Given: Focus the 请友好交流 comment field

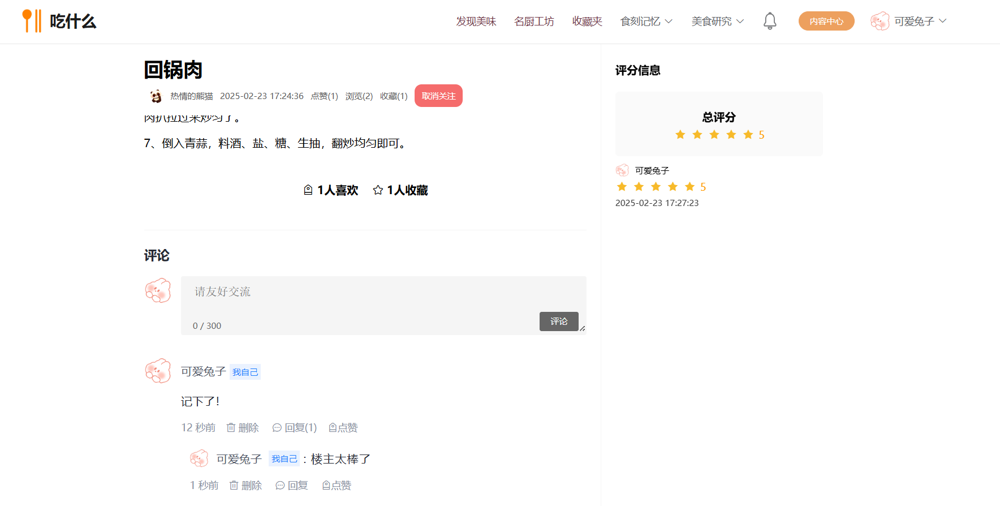Looking at the screenshot, I should click(x=383, y=306).
